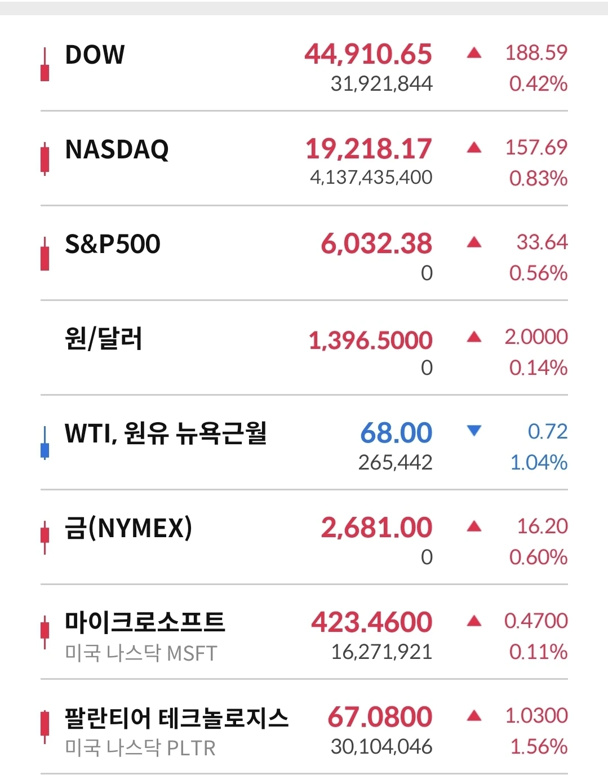Tap the 마이크로소프트 candlestick icon
Screen dimensions: 608x779
(x=45, y=632)
